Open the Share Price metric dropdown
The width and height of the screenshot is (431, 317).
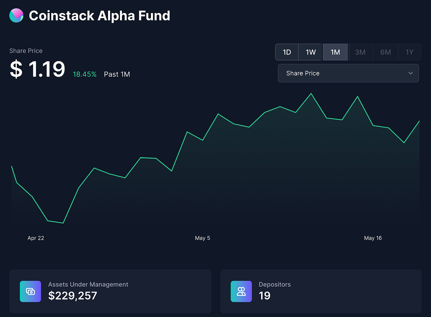(348, 73)
